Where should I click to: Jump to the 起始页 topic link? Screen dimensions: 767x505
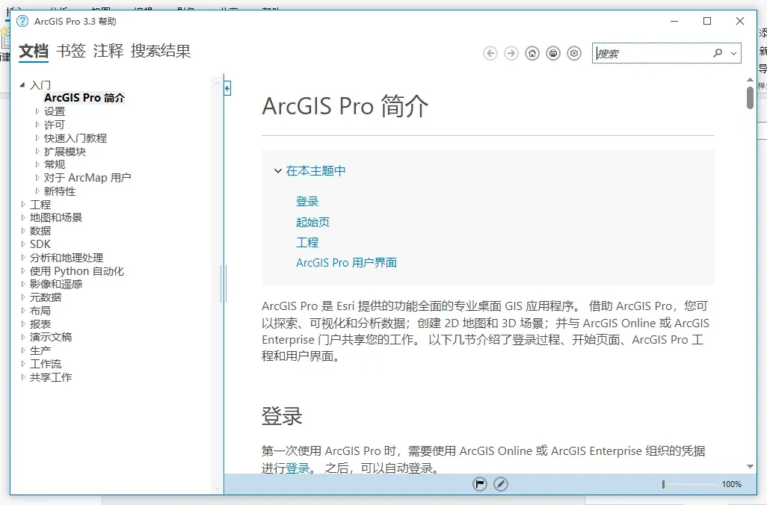(x=312, y=222)
